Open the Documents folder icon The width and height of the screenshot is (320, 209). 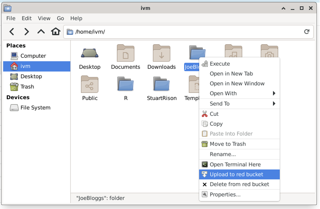125,53
